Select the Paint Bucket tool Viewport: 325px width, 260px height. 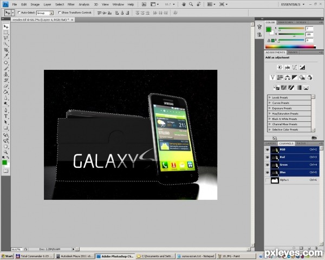6,92
